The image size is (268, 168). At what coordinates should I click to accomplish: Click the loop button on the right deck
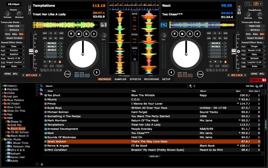[x=225, y=66]
